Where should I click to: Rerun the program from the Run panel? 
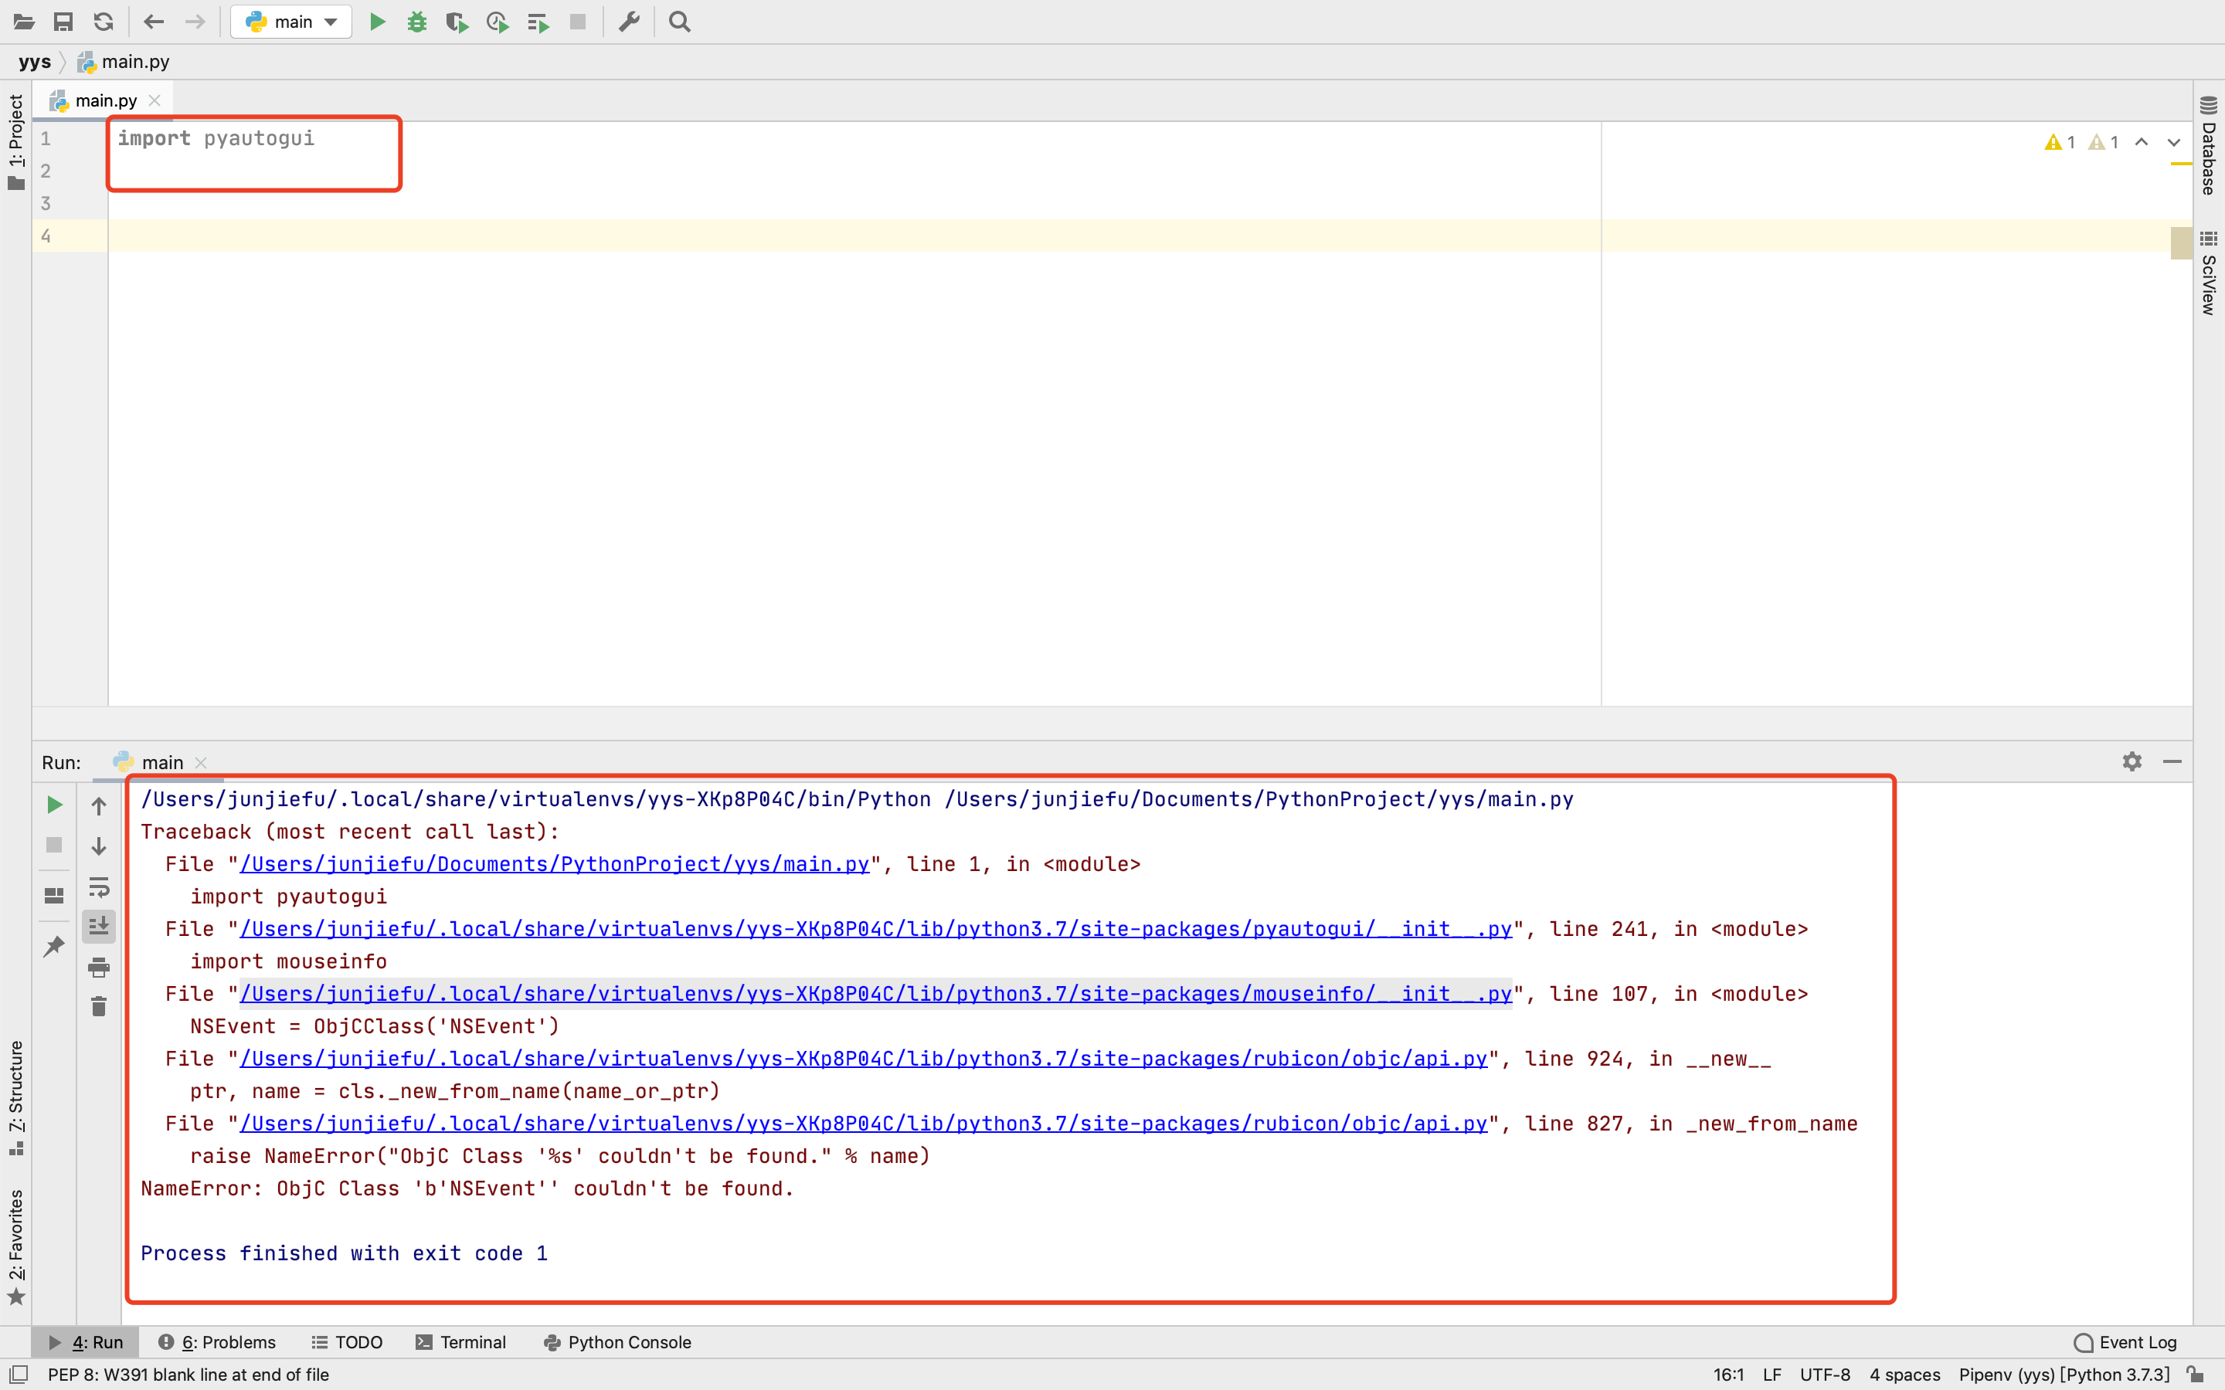pyautogui.click(x=53, y=805)
